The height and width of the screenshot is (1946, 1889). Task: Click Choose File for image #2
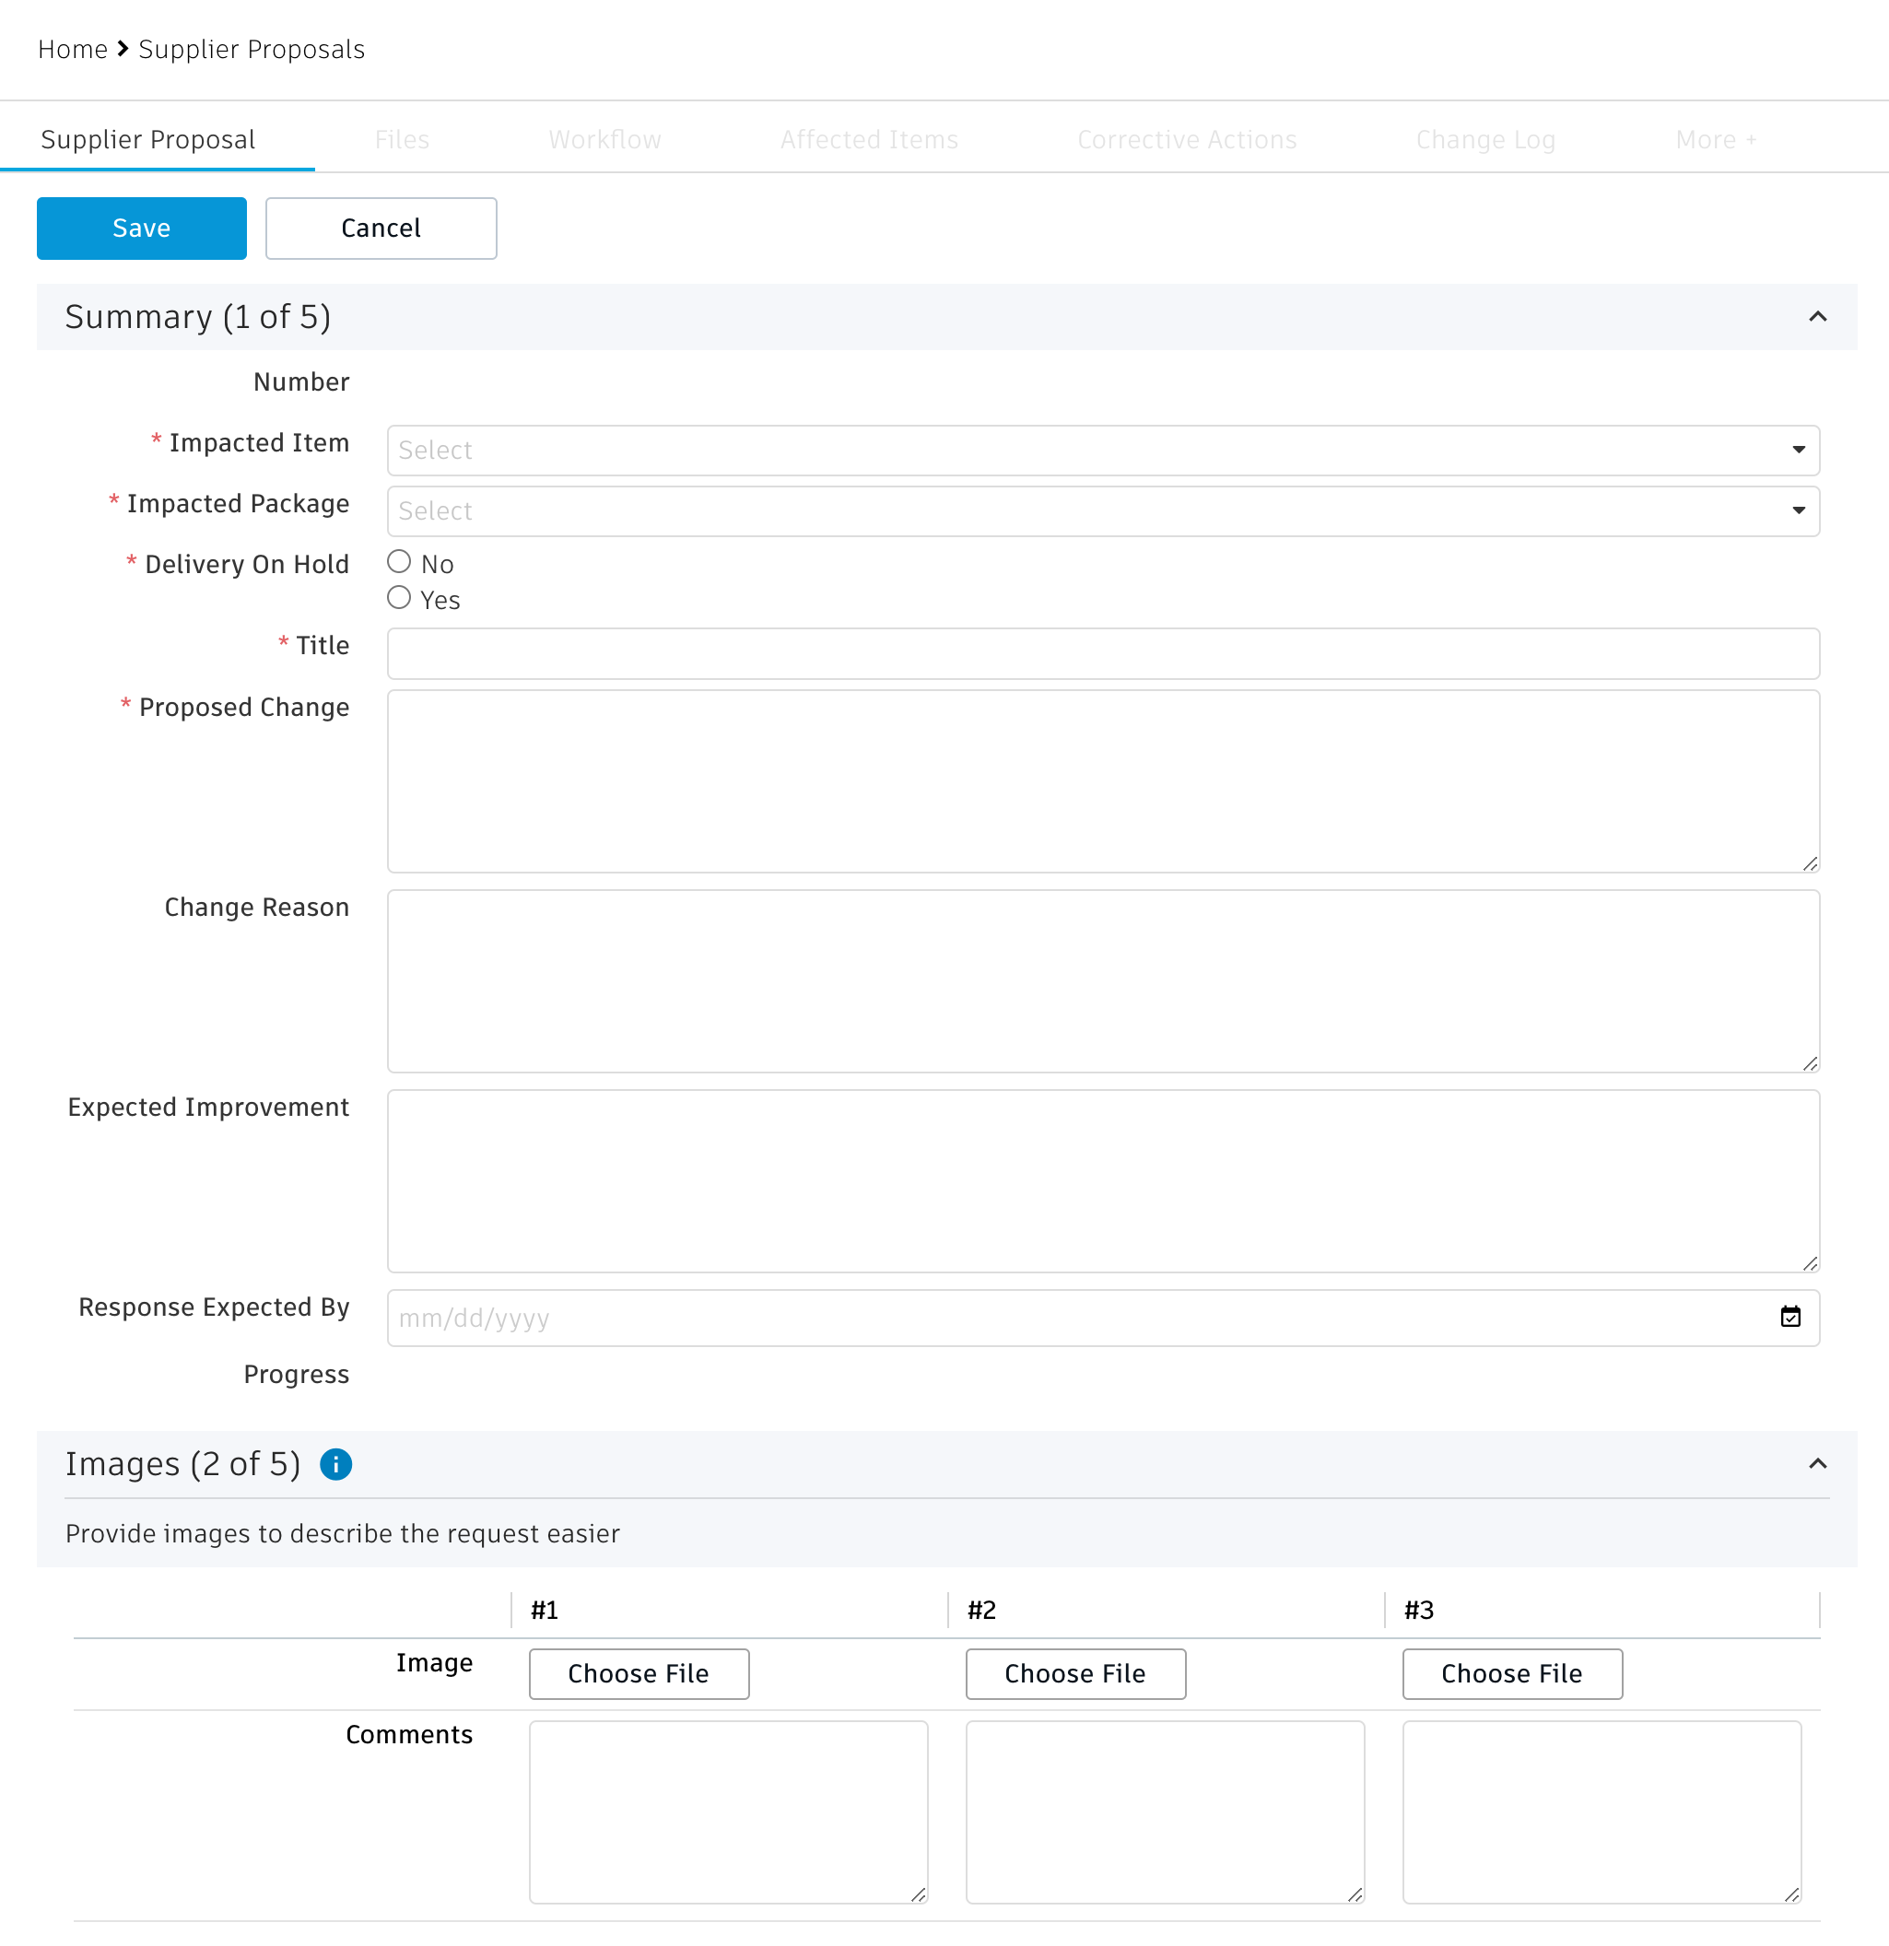point(1074,1673)
